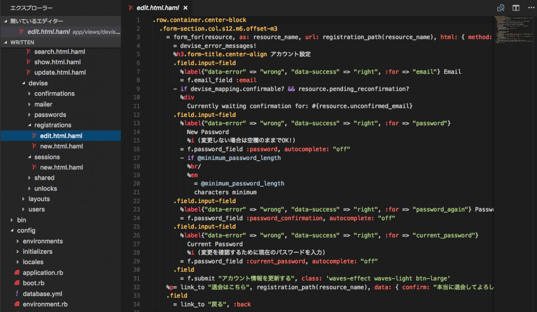Click 'link_to "戻る", :back' code line
Image resolution: width=537 pixels, height=312 pixels.
(216, 304)
